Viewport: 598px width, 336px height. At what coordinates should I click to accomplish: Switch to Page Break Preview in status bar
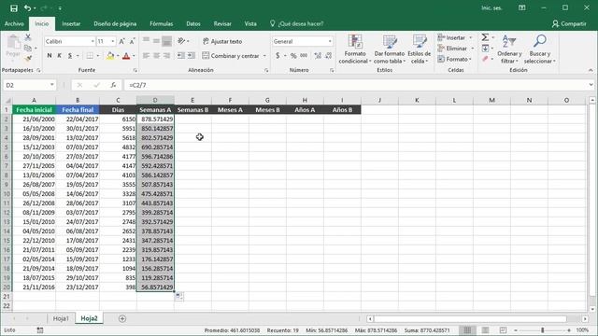503,330
